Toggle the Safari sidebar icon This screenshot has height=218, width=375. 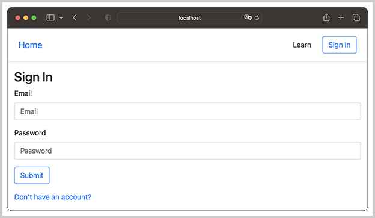click(x=50, y=17)
